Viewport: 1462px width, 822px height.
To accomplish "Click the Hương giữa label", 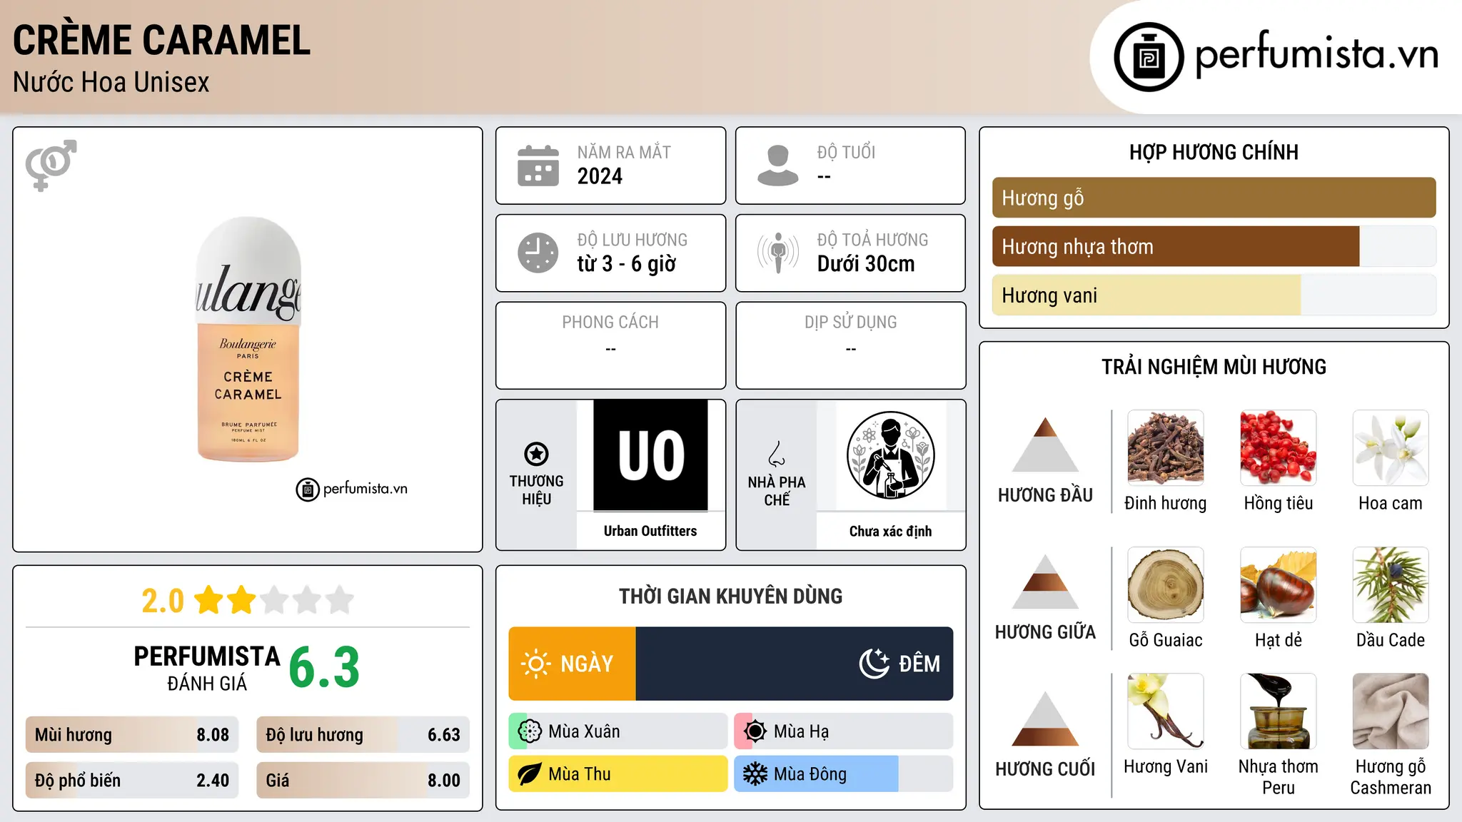I will point(1045,632).
